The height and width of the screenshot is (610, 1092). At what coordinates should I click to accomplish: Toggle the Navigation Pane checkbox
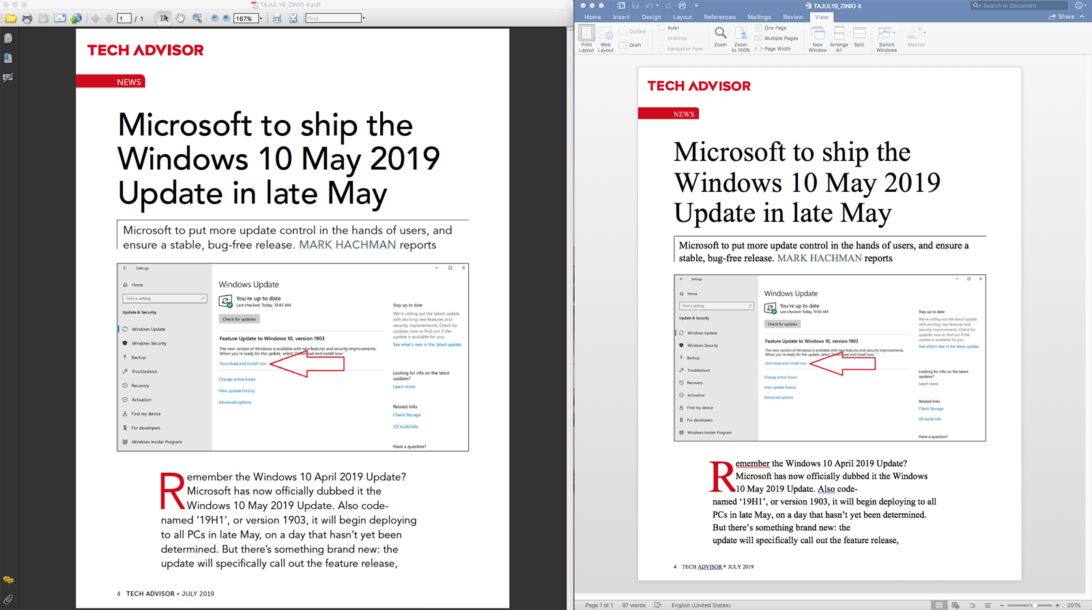pos(661,48)
